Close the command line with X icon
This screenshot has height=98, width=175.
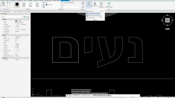(x=67, y=96)
